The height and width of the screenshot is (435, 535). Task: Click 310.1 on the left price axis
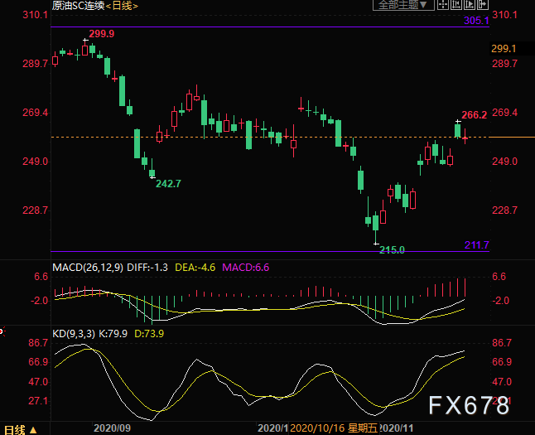tap(35, 15)
